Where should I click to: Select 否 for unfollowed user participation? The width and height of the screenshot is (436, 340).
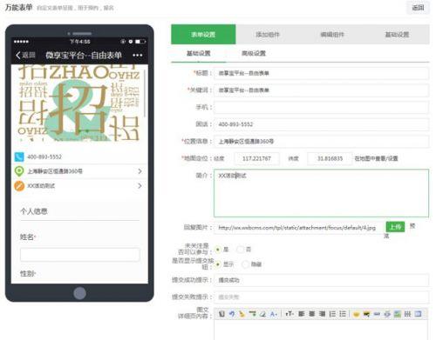pos(240,250)
